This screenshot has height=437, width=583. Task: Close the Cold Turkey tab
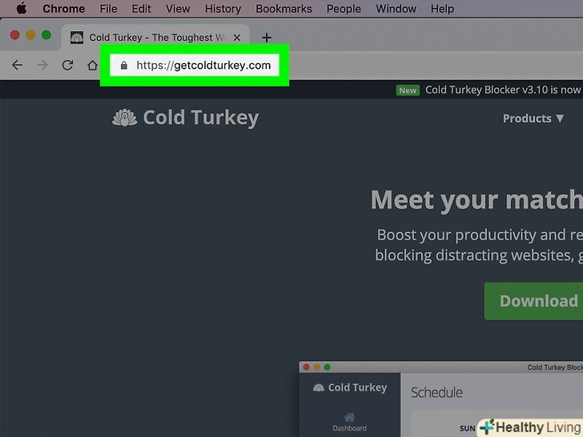(237, 38)
